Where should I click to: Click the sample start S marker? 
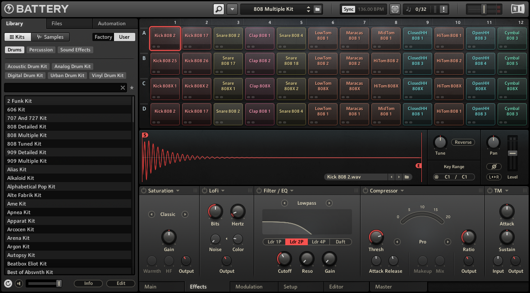click(x=145, y=135)
